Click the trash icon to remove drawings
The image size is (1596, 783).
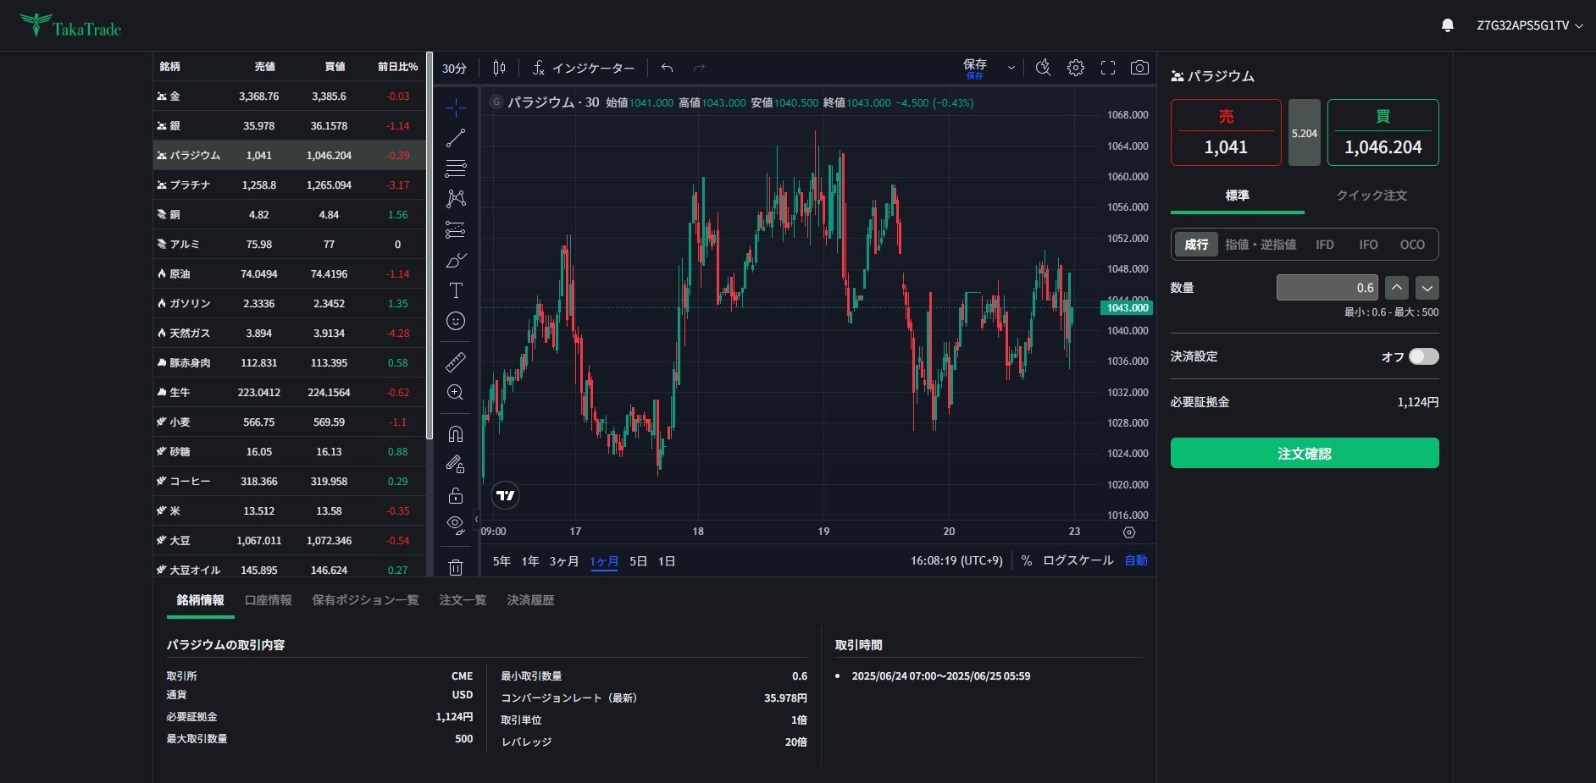pyautogui.click(x=456, y=567)
